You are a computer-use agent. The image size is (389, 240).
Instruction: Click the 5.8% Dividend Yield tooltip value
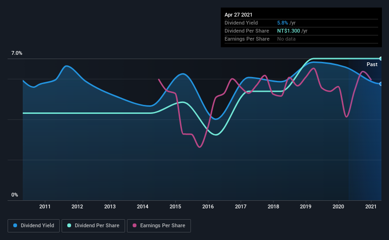282,23
